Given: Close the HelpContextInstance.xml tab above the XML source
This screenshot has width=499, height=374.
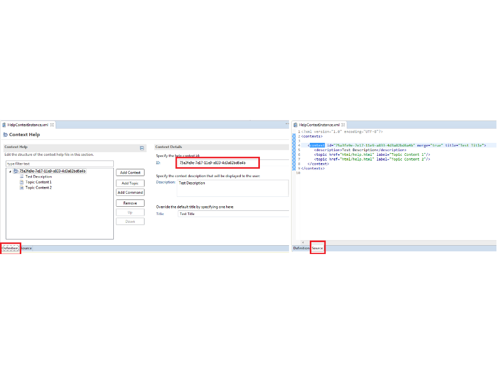Looking at the screenshot, I should (343, 125).
